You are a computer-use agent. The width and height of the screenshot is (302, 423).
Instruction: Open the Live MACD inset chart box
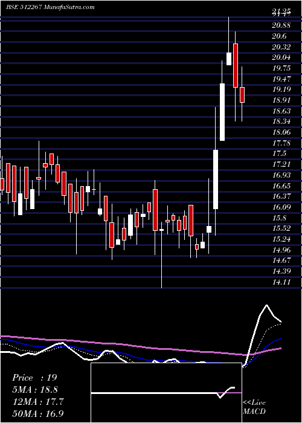166,393
